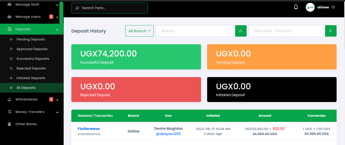345x145 pixels.
Task: Click transaction code VH2O2EKXFFCQ
Action: tap(89, 134)
